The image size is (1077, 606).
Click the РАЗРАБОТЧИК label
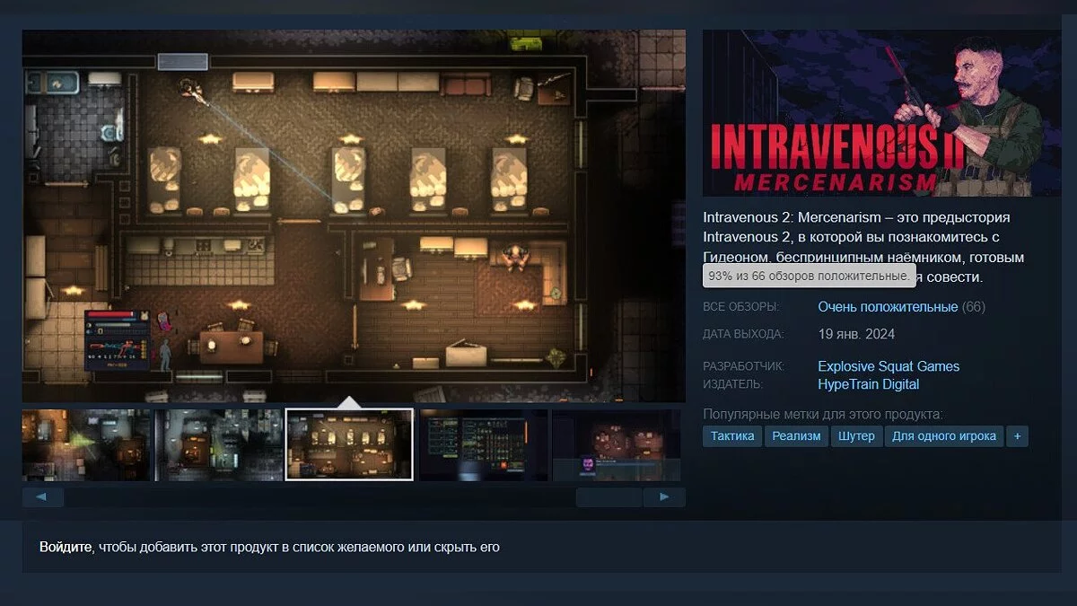tap(744, 366)
